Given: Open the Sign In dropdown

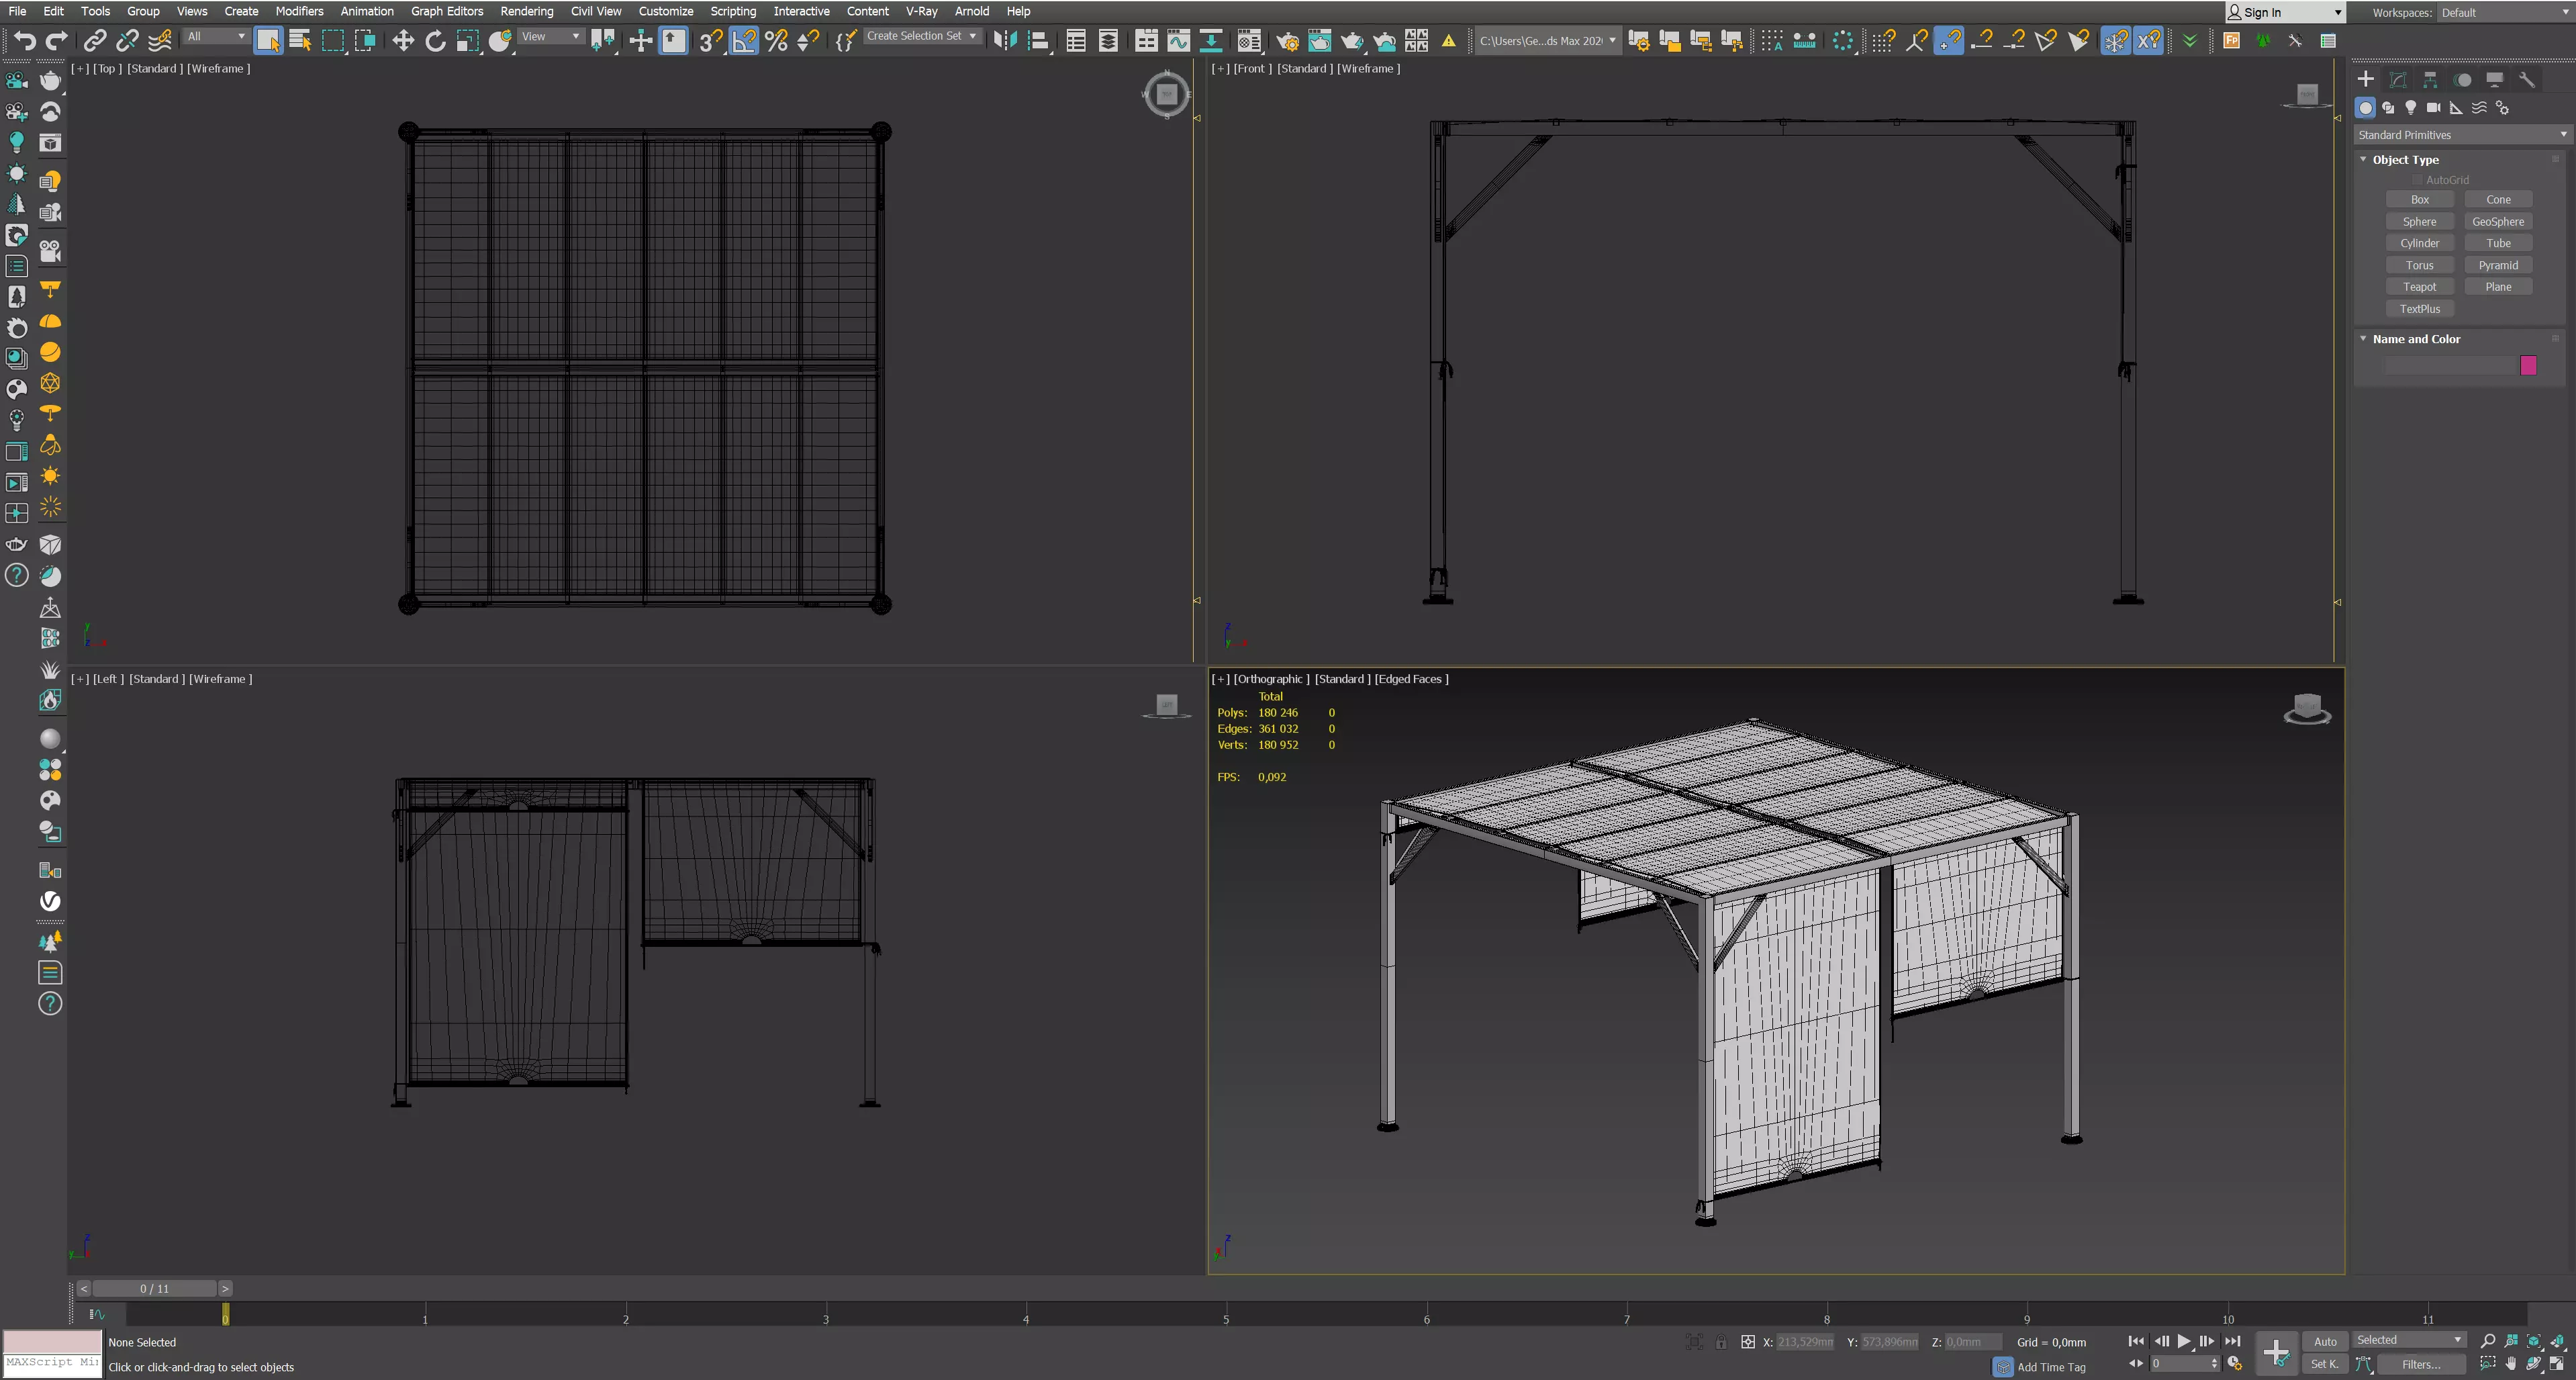Looking at the screenshot, I should [x=2285, y=12].
